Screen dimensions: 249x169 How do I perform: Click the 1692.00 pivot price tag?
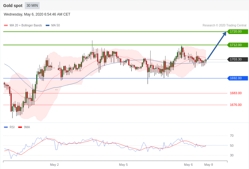coord(238,78)
